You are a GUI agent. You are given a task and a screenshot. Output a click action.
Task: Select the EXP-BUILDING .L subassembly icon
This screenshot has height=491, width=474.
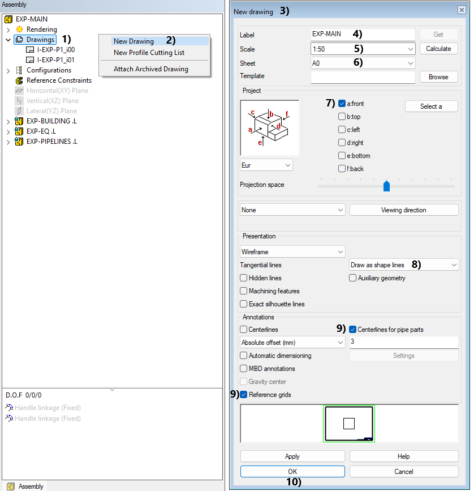coord(19,121)
